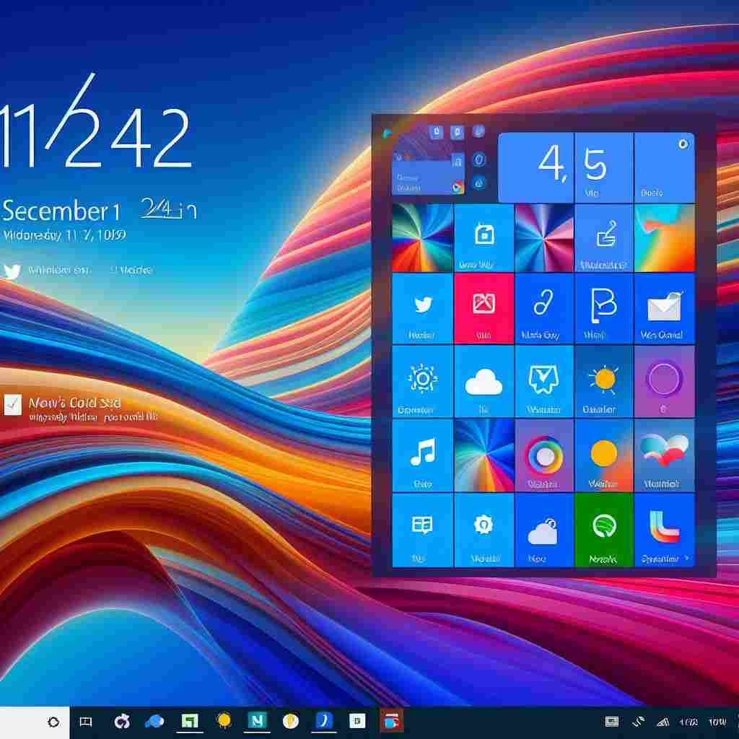Screen dimensions: 739x739
Task: Click the small ring icon in top-right tile
Action: click(x=683, y=144)
